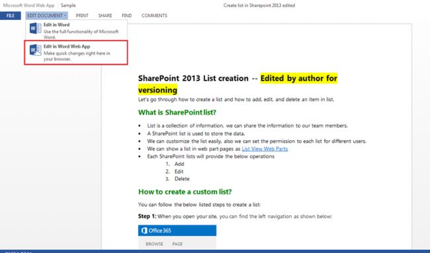Click the numbered item 'Edit'

click(179, 172)
